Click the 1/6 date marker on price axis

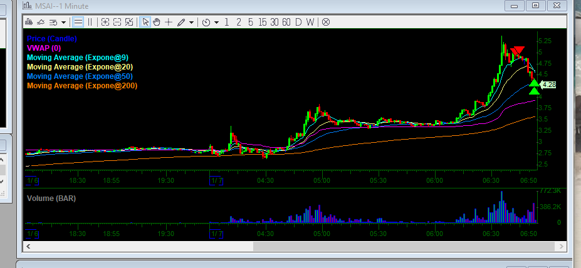pyautogui.click(x=32, y=180)
